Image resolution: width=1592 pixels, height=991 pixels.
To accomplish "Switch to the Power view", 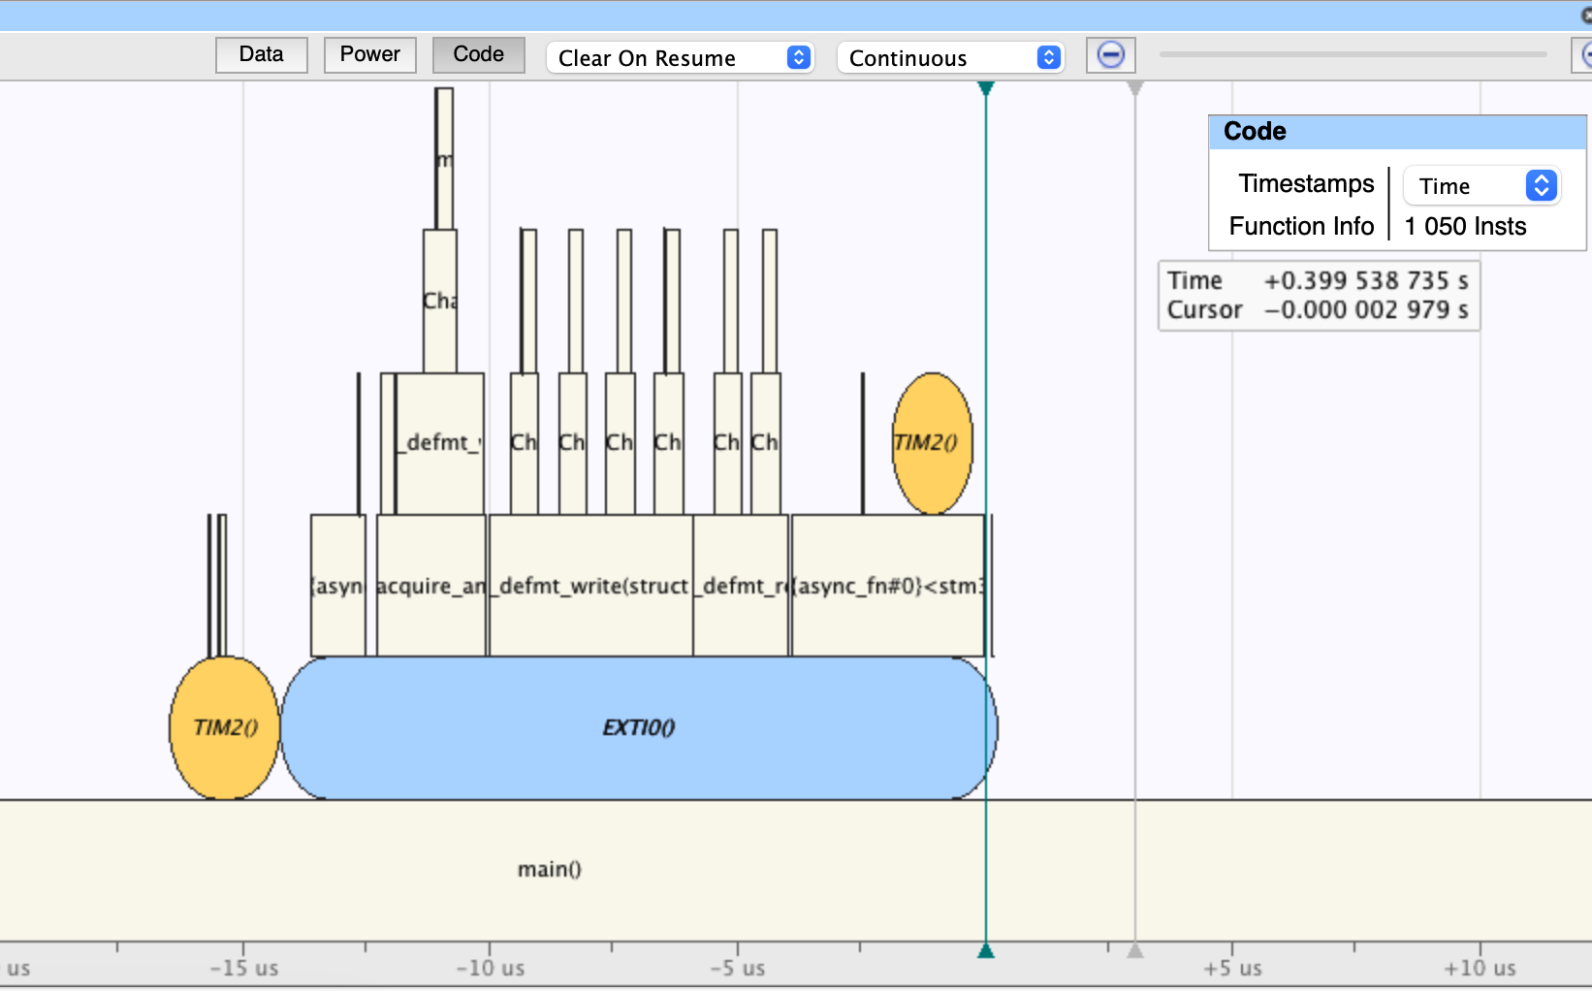I will [369, 55].
